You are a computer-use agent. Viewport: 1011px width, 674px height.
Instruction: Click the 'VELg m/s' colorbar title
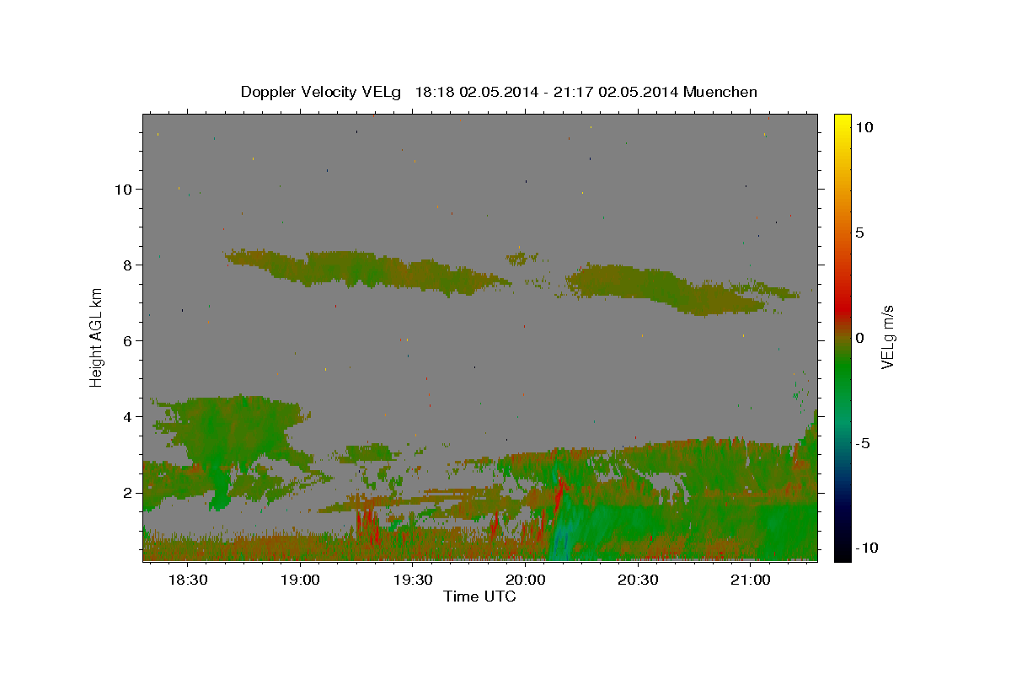pos(888,337)
